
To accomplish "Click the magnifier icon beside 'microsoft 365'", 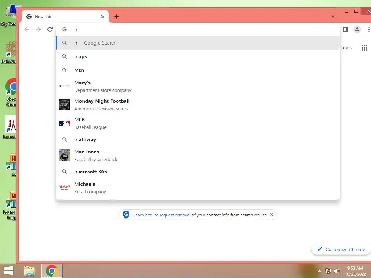I will coord(64,172).
